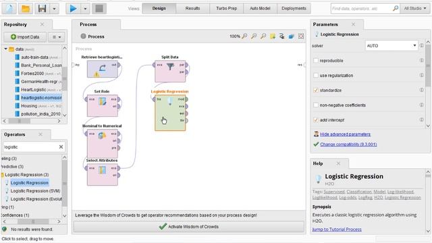432x243 pixels.
Task: Uncheck the add intercept checkbox
Action: coord(316,120)
